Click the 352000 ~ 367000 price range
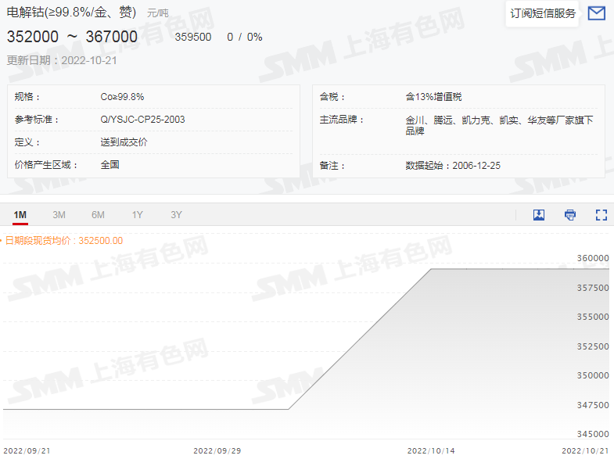This screenshot has width=614, height=459. (x=72, y=37)
